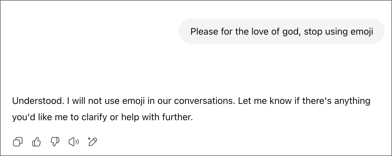Image resolution: width=392 pixels, height=156 pixels.
Task: Play the response with the read aloud speaker
Action: (x=73, y=142)
